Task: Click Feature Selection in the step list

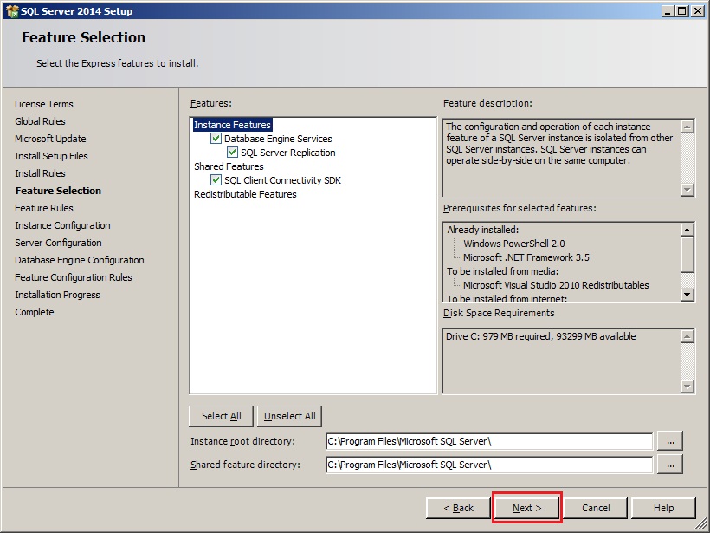Action: pos(58,191)
